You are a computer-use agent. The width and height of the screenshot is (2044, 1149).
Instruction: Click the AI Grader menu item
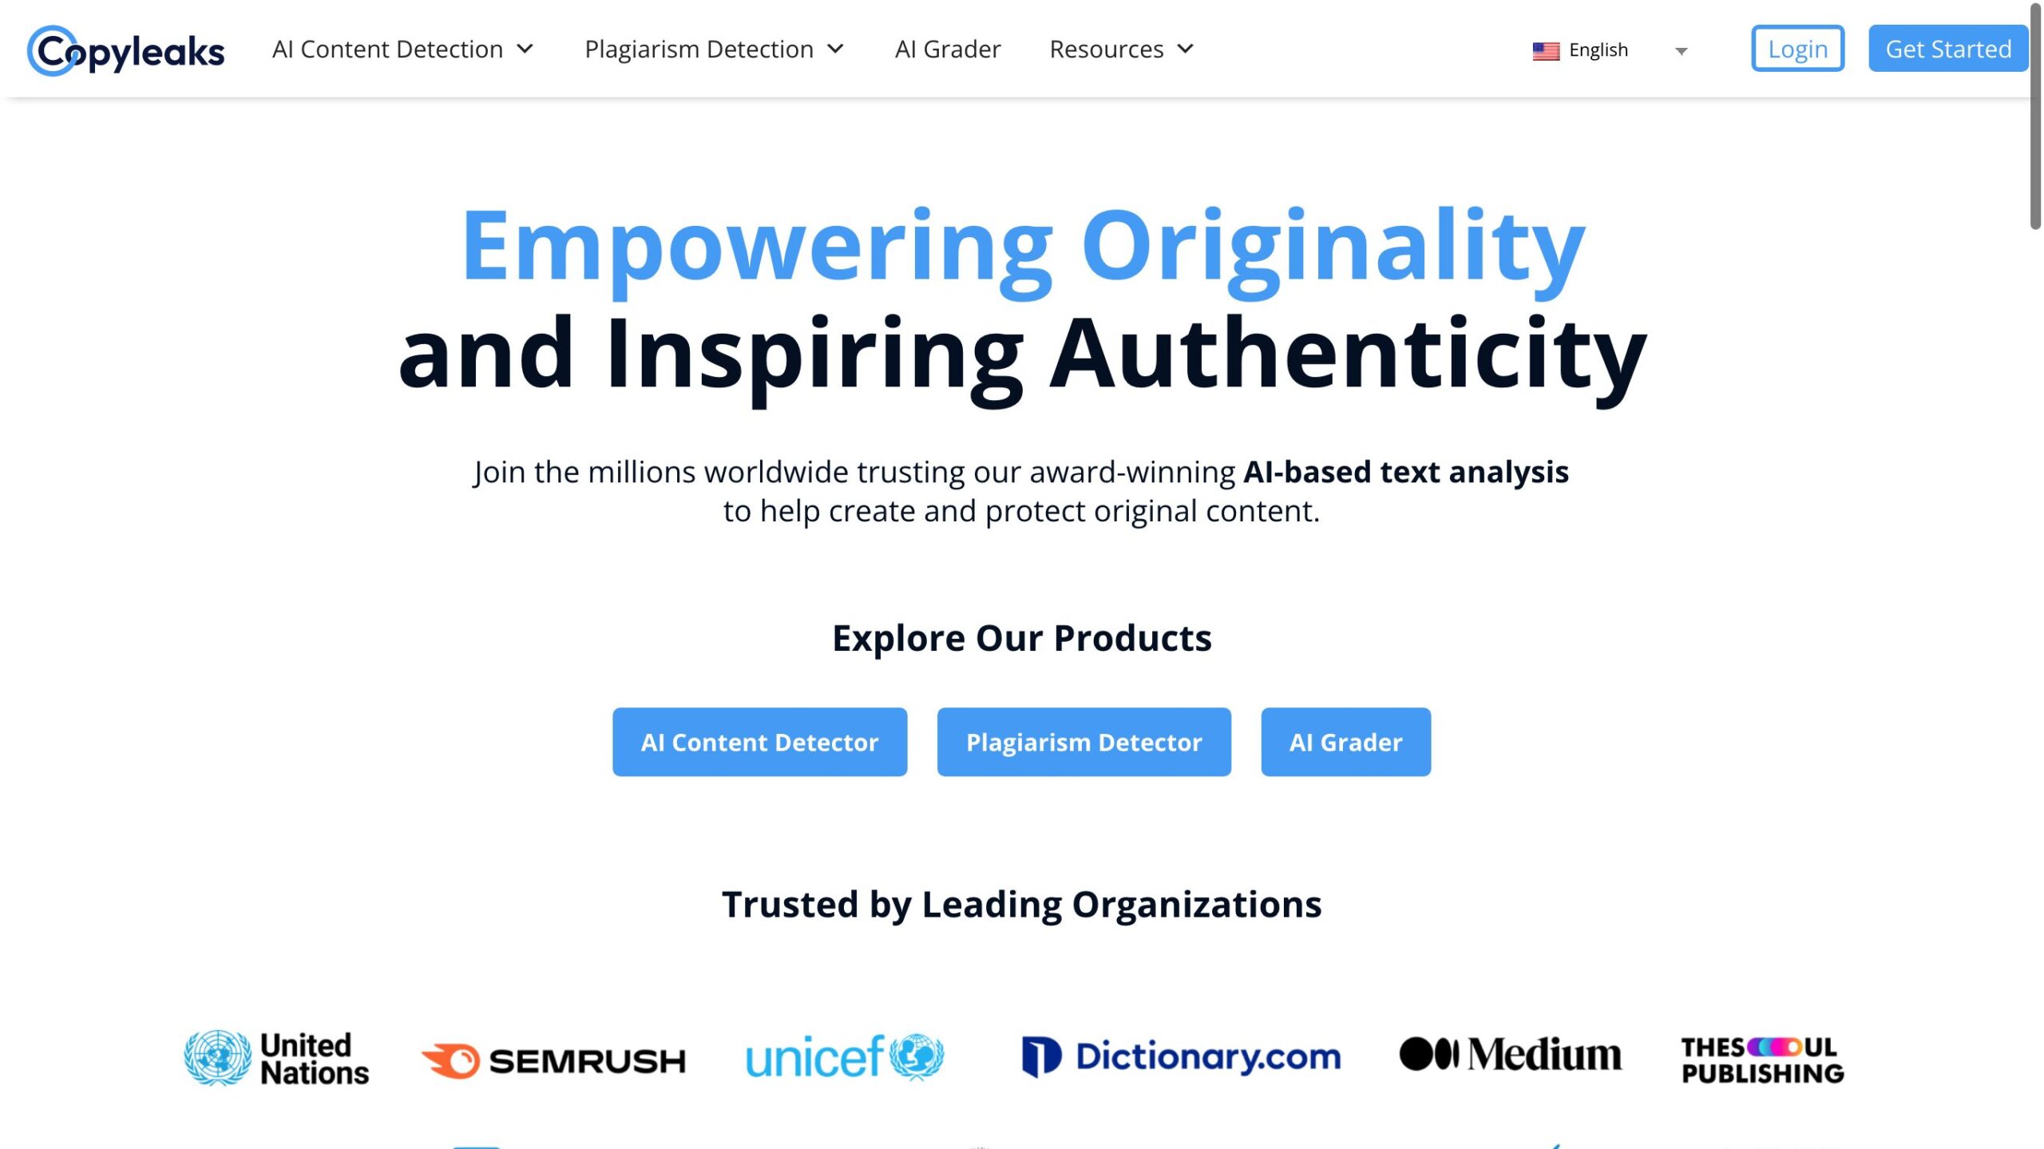948,48
